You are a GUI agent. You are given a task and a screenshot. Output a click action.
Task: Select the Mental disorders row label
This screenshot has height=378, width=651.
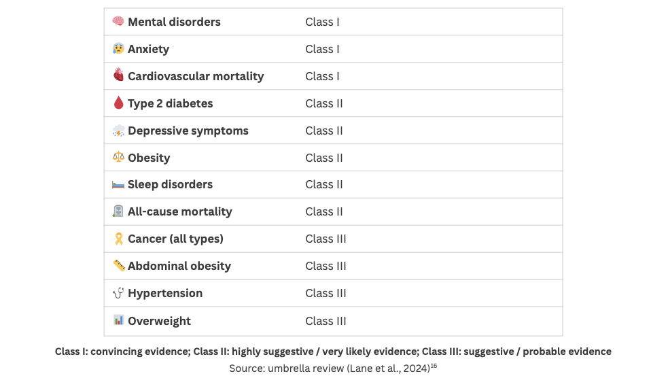coord(174,22)
